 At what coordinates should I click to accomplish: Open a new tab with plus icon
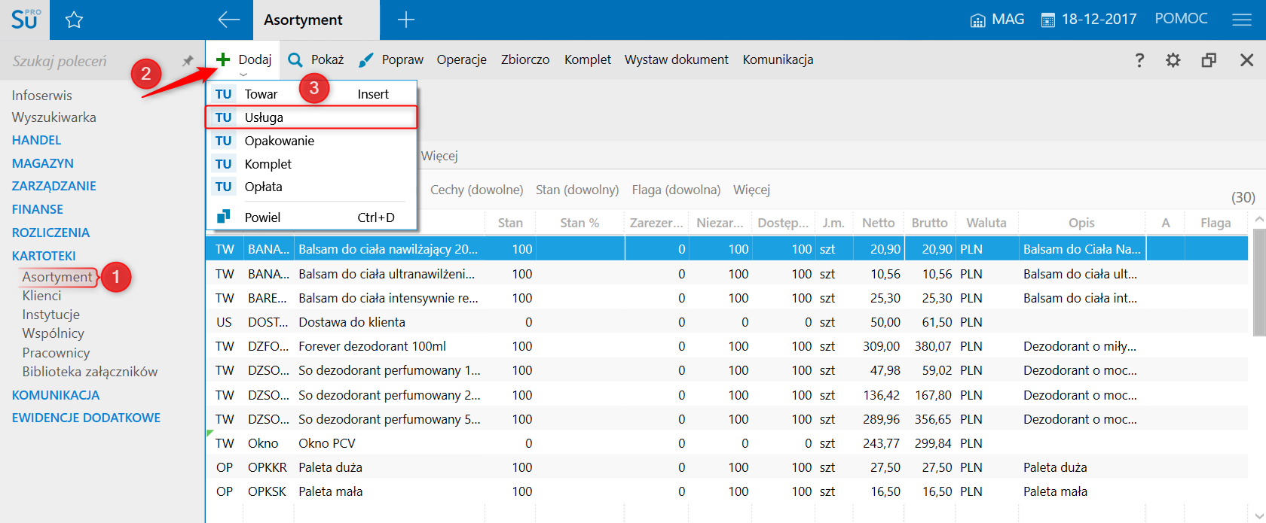point(406,20)
